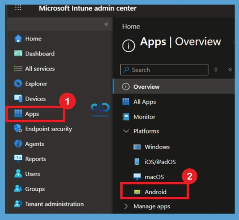Click the Manage apps section label
This screenshot has height=220, width=239.
(x=152, y=207)
